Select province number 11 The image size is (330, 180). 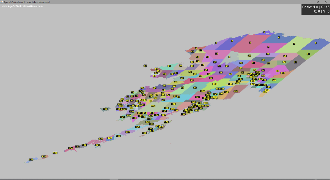click(x=216, y=54)
